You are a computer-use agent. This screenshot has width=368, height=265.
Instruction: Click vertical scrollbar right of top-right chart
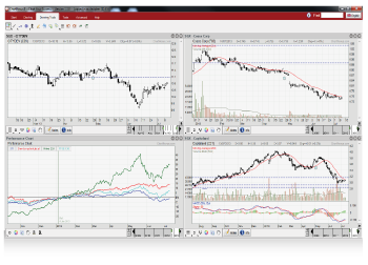pos(359,81)
